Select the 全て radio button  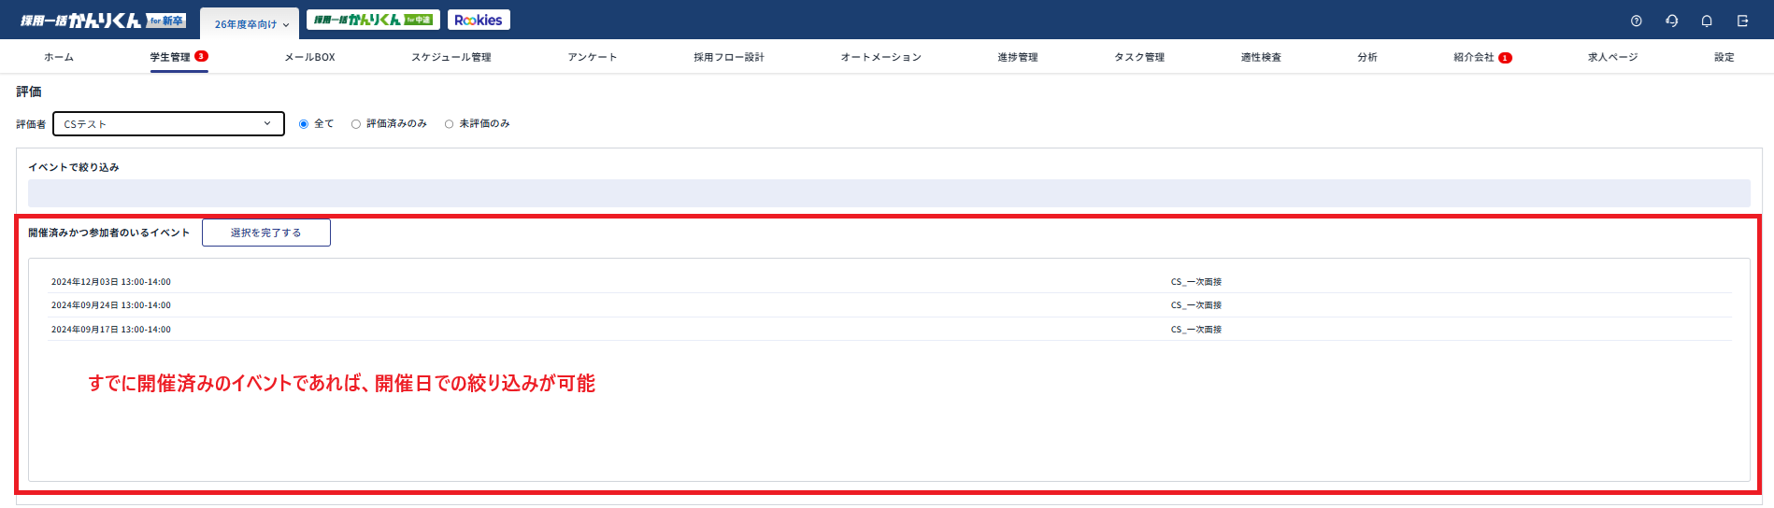[304, 124]
